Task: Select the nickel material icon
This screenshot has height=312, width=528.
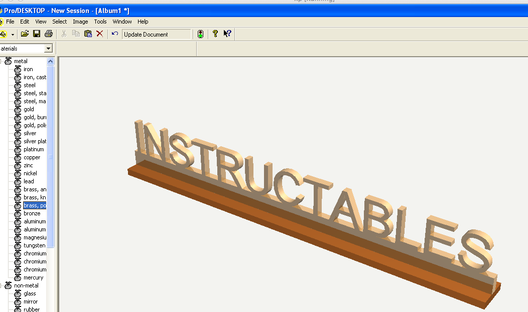Action: (x=18, y=173)
